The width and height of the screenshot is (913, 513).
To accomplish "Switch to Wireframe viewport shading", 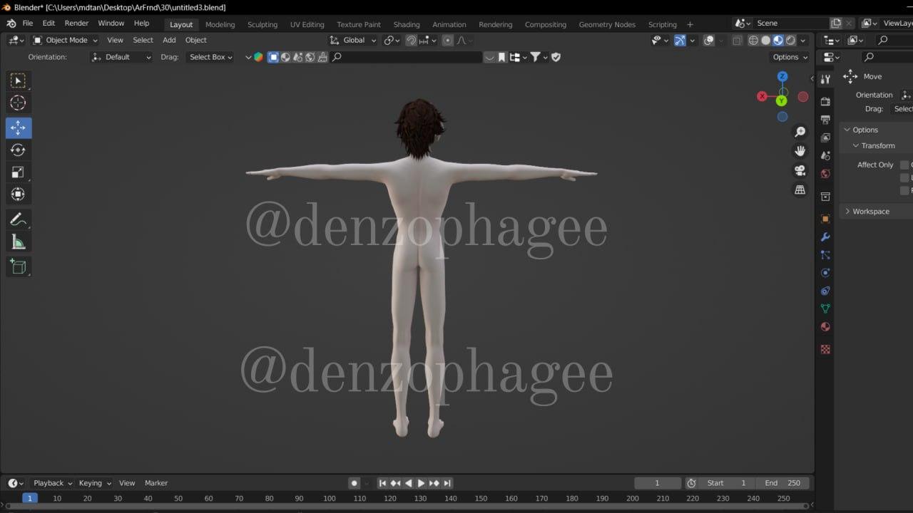I will tap(753, 41).
